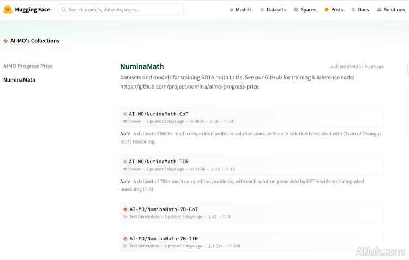409x260 pixels.
Task: Click the magnifier icon in search box
Action: point(63,10)
